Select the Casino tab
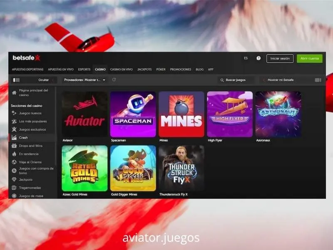This screenshot has height=250, width=333. pyautogui.click(x=100, y=69)
